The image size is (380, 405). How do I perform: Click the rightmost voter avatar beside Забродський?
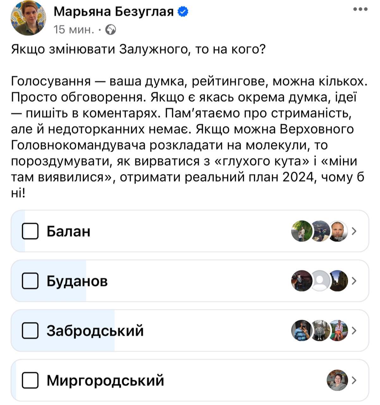338,330
